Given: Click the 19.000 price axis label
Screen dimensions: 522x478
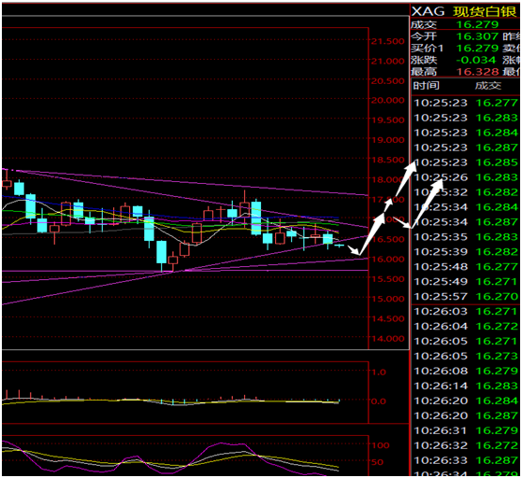Looking at the screenshot, I should point(388,140).
